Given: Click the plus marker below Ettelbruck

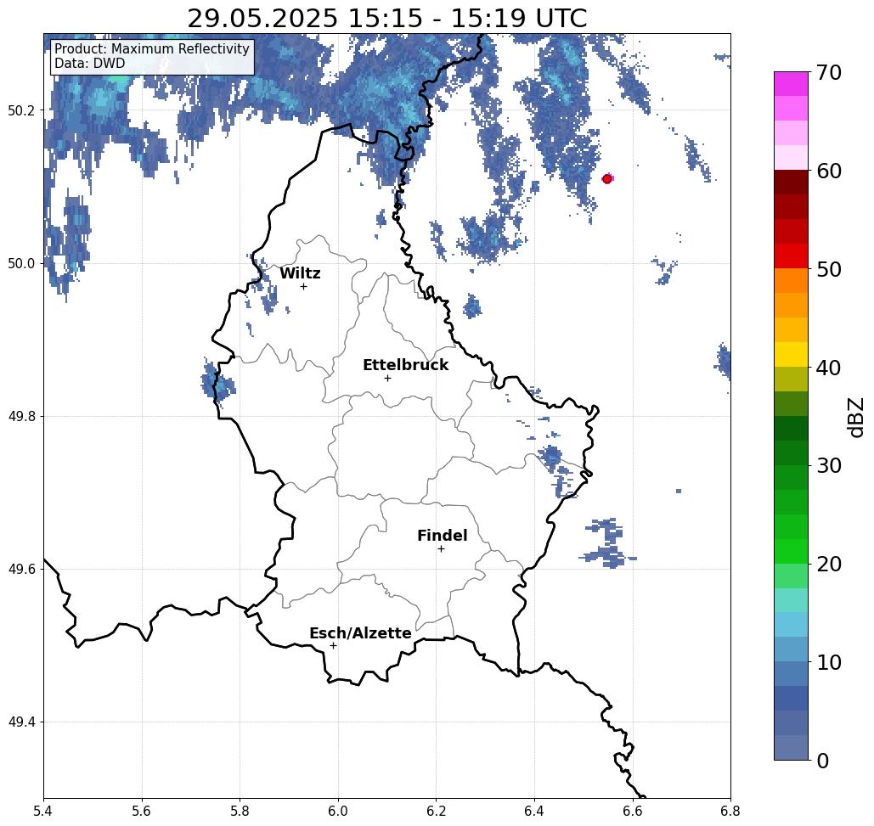Looking at the screenshot, I should coord(388,378).
